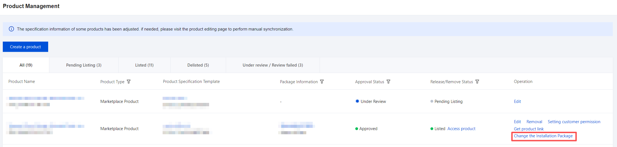
Task: Click the info icon in the notice banner
Action: click(11, 29)
